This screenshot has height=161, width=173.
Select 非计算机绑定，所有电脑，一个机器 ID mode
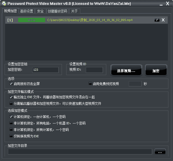[x=11, y=123]
